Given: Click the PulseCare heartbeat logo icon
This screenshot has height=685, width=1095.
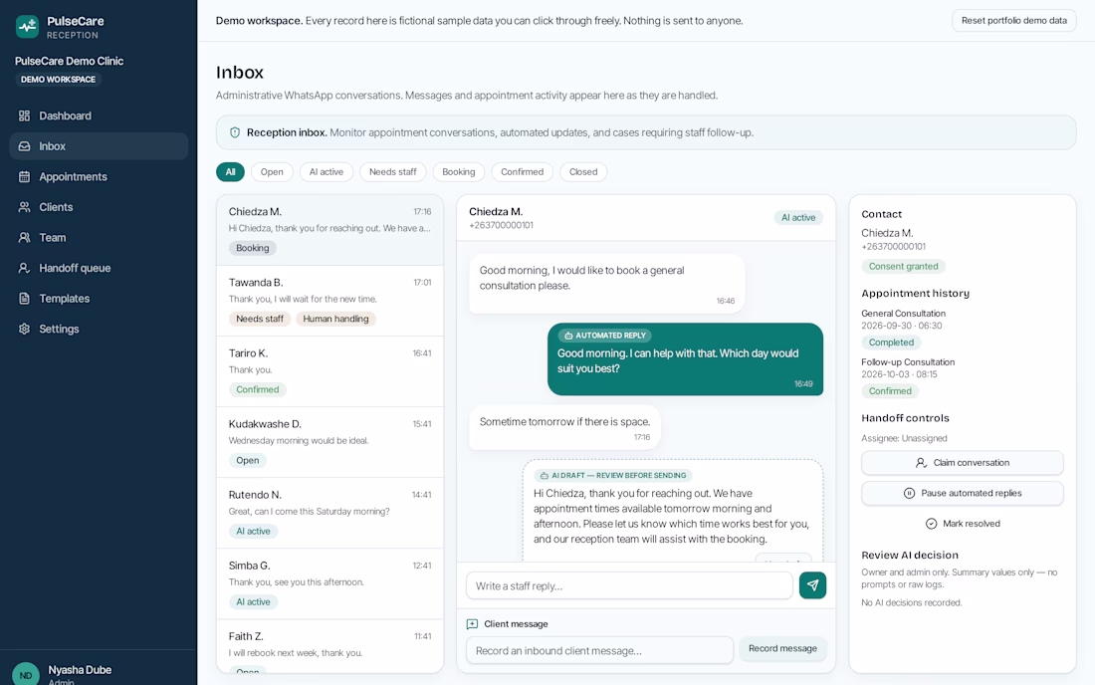Looking at the screenshot, I should [x=27, y=27].
